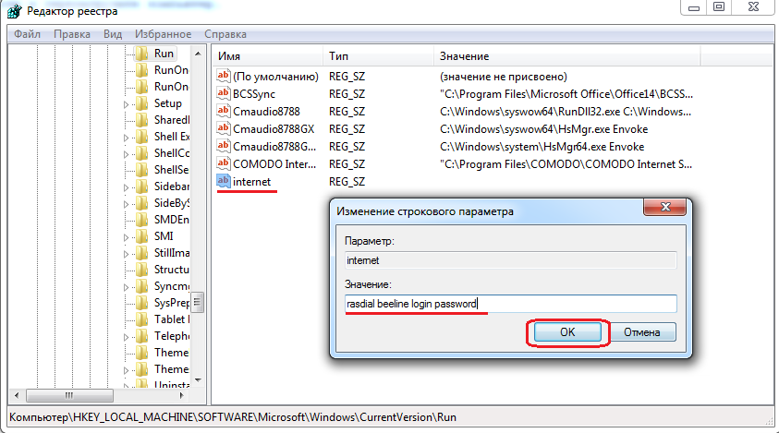
Task: Click the SMDEn folder icon
Action: pos(142,219)
